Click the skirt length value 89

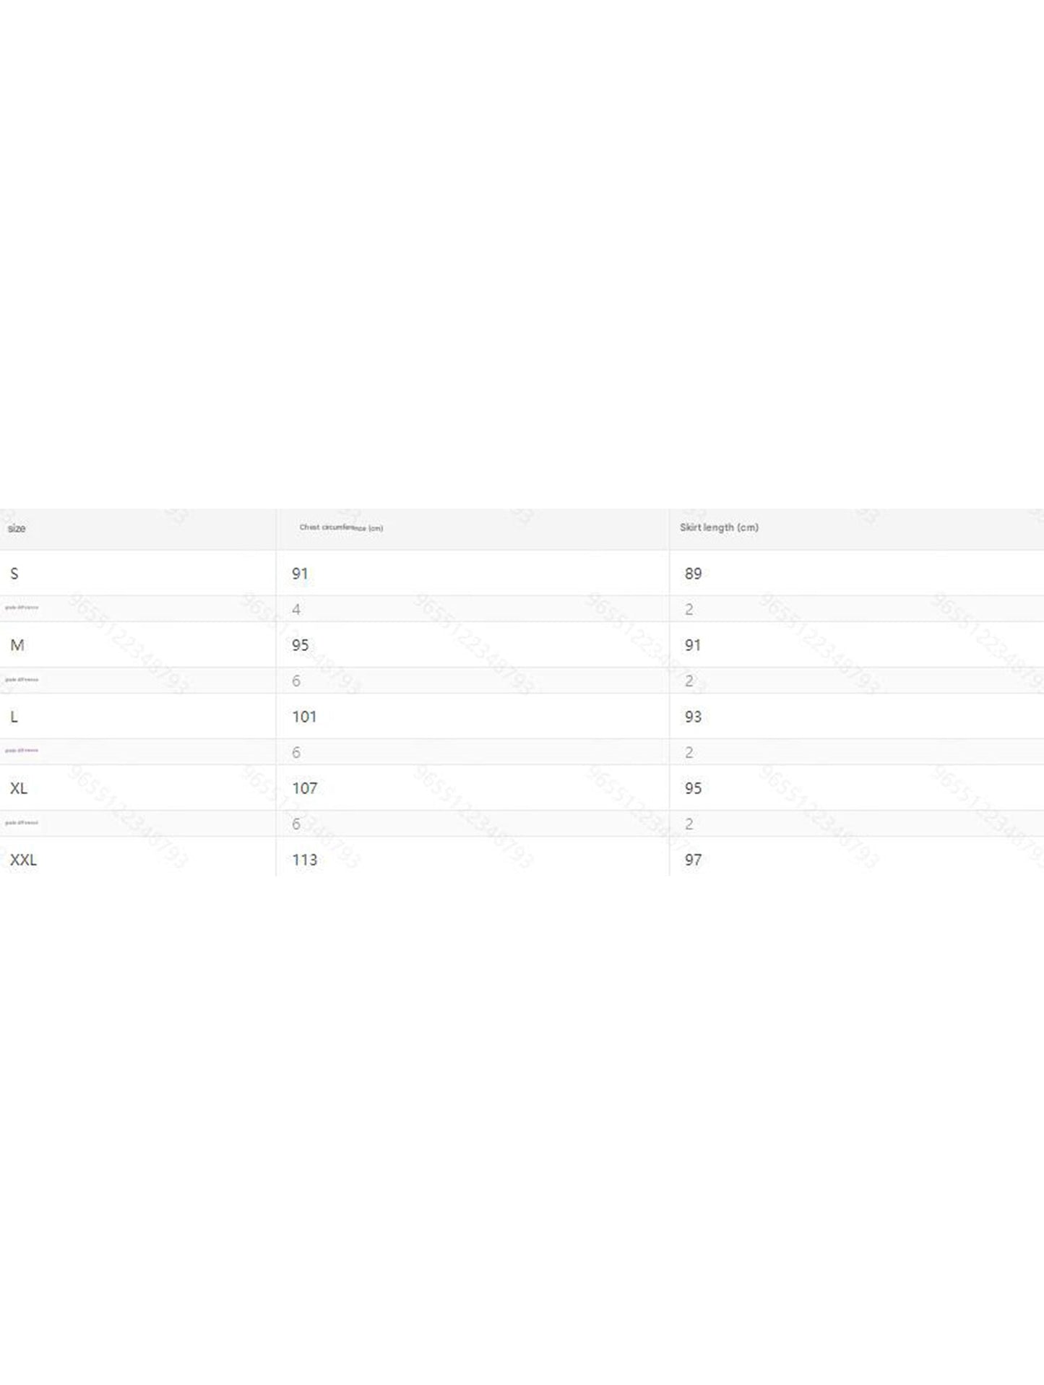tap(693, 574)
